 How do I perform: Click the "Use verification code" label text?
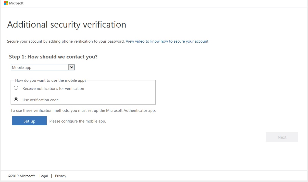pyautogui.click(x=40, y=100)
